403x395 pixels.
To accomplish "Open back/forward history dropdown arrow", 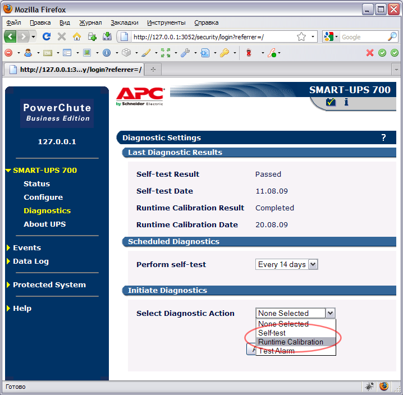I will coord(33,36).
